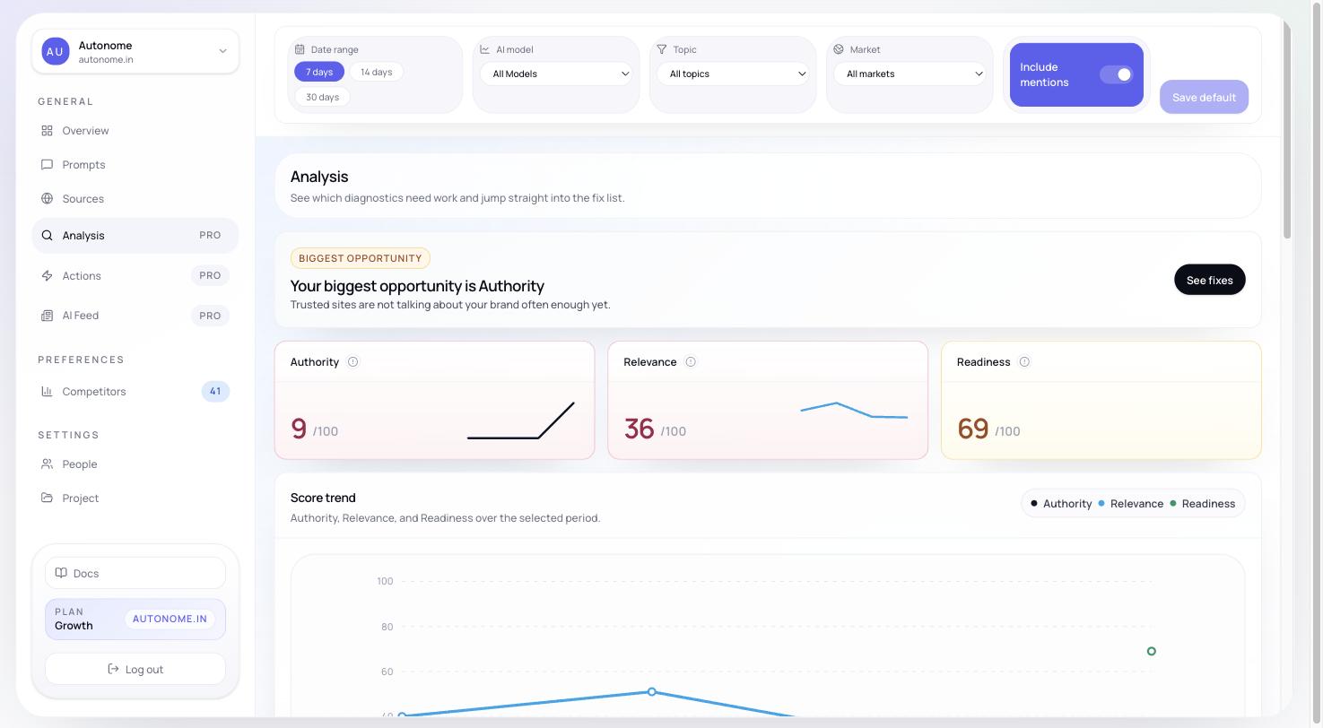Click the AUTONOME.IN plan badge
1323x728 pixels.
coord(170,620)
